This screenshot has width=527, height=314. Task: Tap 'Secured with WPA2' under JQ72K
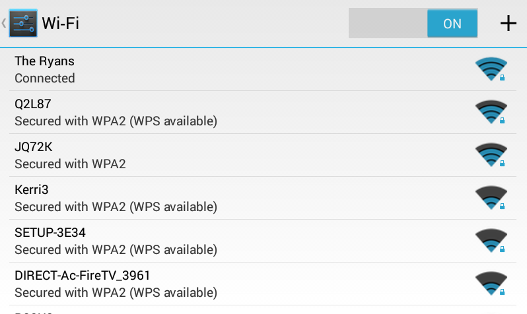(x=70, y=164)
